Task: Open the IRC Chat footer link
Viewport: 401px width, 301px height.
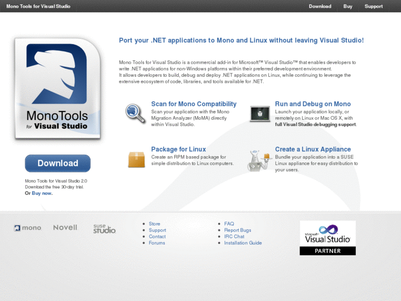Action: pos(234,236)
